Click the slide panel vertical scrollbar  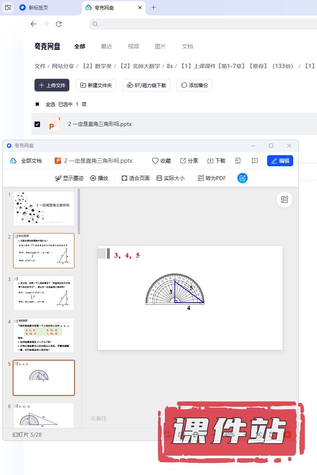pos(79,212)
